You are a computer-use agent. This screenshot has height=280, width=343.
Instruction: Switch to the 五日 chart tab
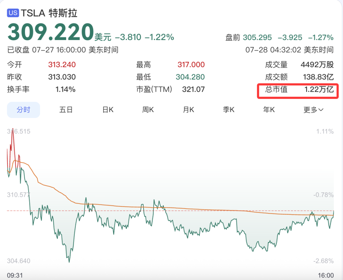pos(66,110)
